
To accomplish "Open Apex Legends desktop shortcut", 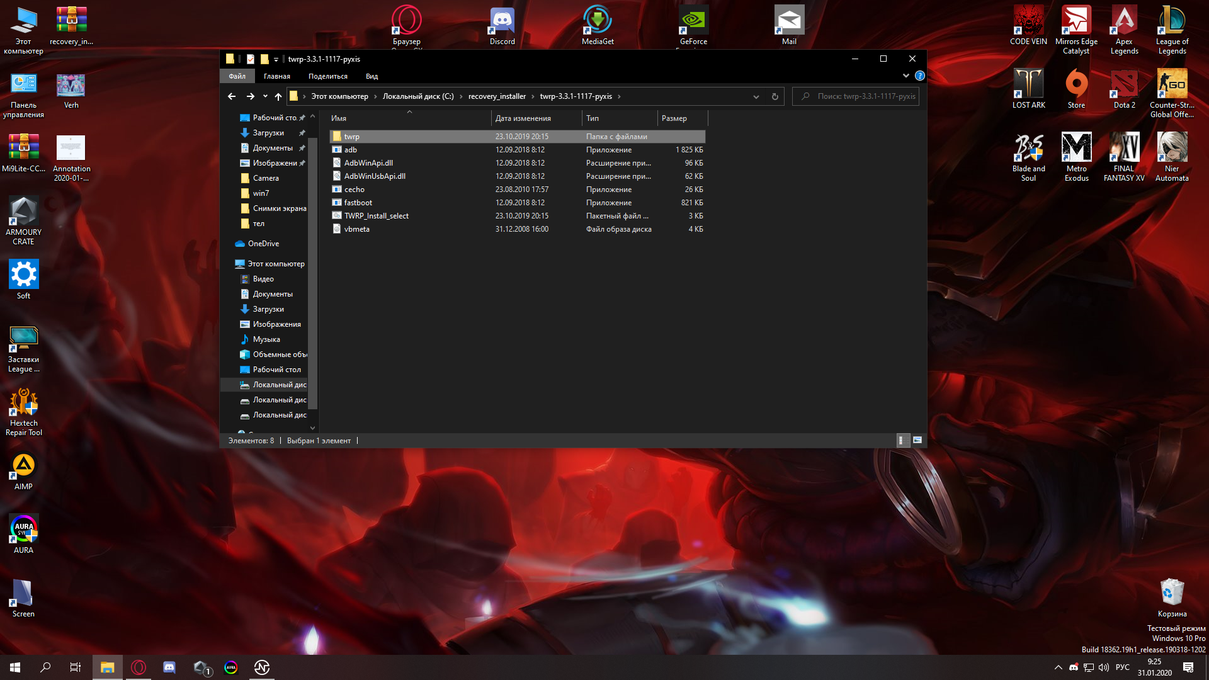I will (1124, 30).
